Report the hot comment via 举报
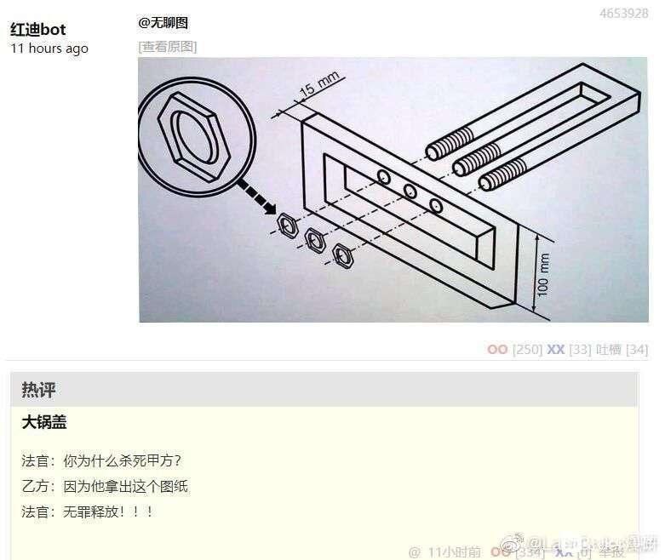The height and width of the screenshot is (560, 665). coord(612,552)
